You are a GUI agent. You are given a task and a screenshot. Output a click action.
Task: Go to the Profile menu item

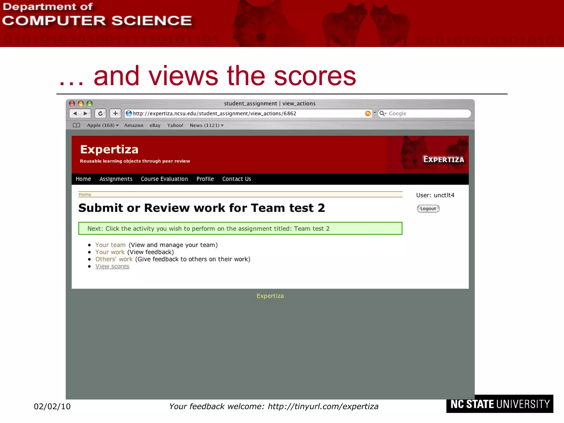coord(205,179)
